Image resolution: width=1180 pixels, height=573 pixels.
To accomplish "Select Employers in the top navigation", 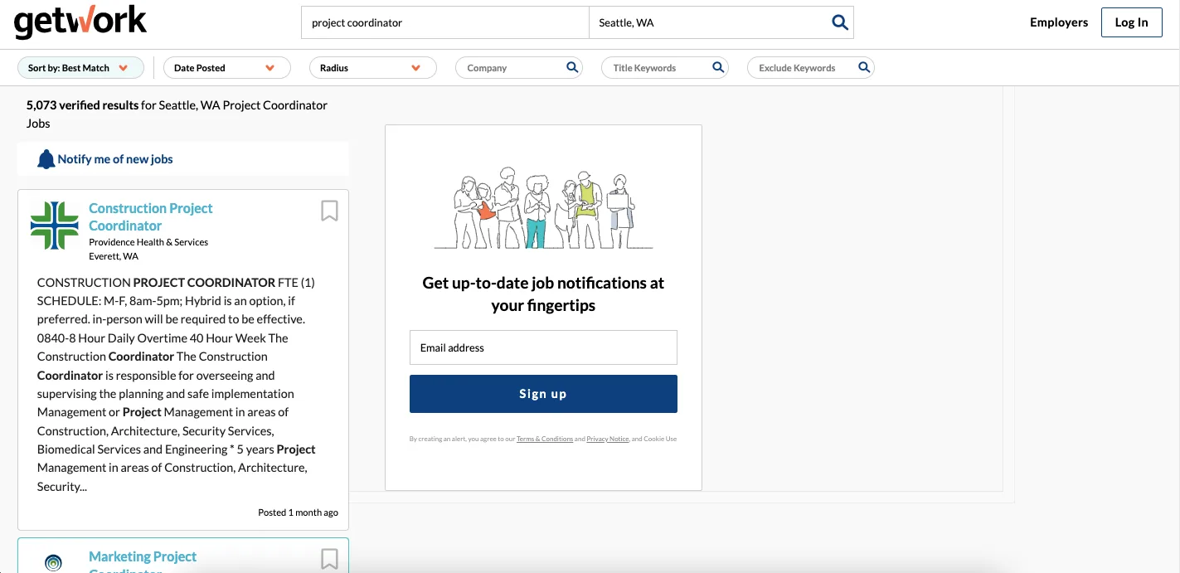I will click(1058, 22).
